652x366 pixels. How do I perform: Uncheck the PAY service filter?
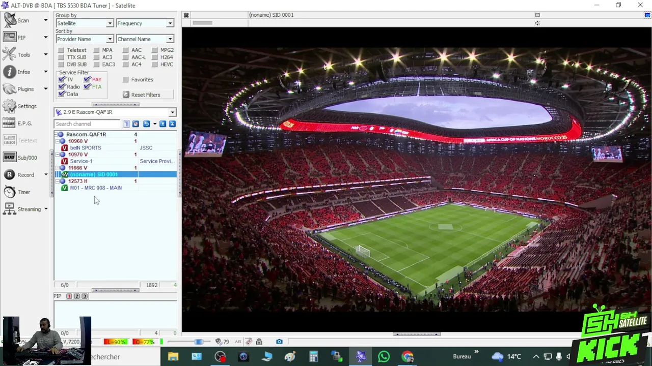click(88, 80)
